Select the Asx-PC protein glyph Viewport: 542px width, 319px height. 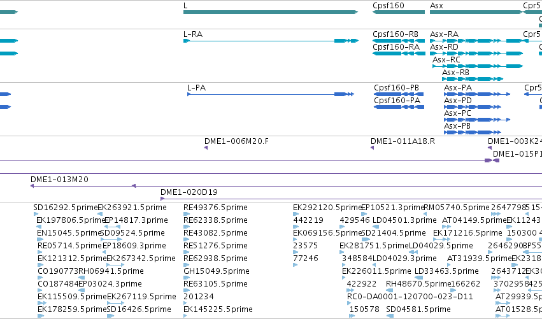coord(477,120)
